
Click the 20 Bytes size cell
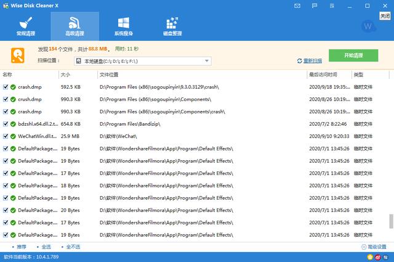70,210
